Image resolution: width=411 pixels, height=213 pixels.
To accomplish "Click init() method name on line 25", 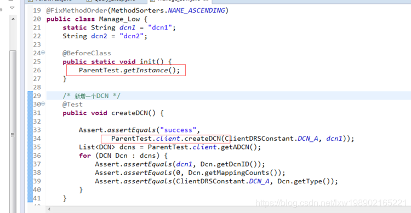I will coord(151,62).
